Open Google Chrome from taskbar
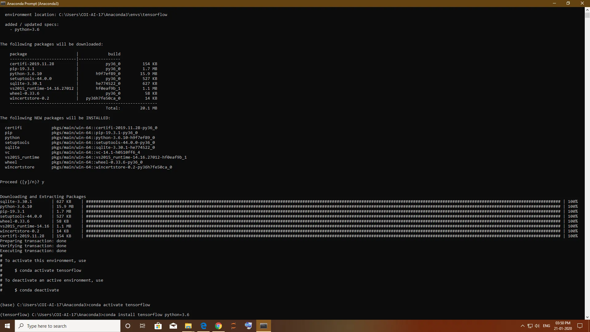Screen dimensions: 590x332 (x=218, y=326)
